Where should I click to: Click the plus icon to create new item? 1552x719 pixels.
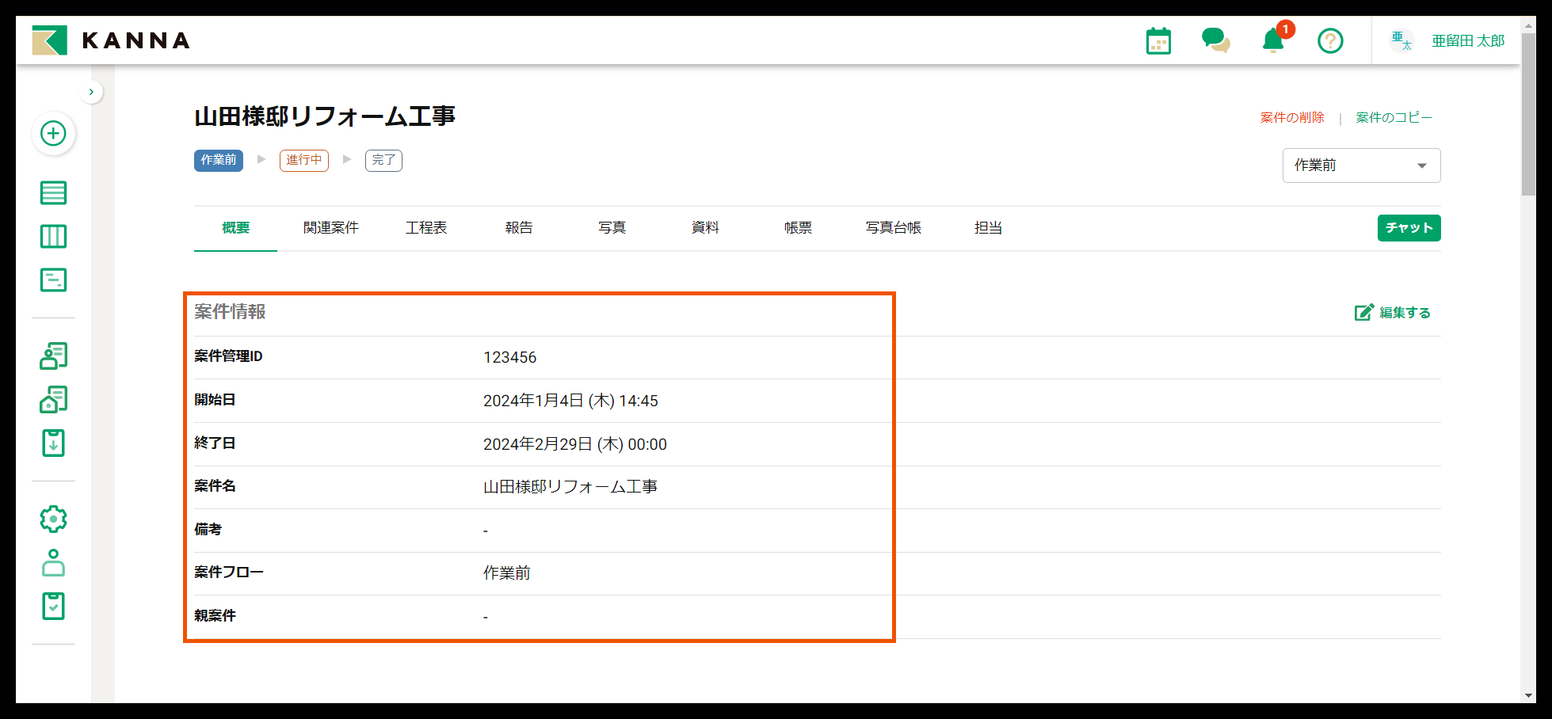(53, 134)
